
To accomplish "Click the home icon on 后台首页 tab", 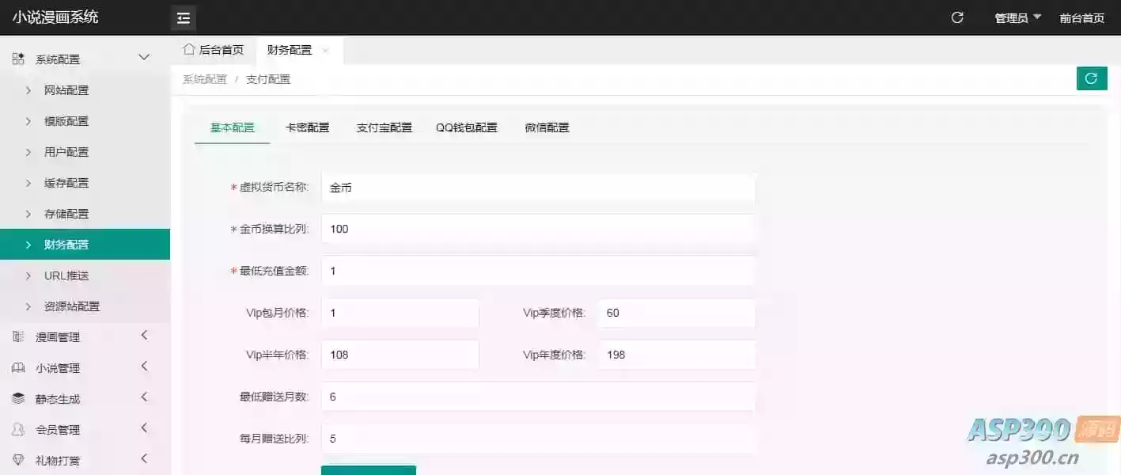I will (x=188, y=49).
